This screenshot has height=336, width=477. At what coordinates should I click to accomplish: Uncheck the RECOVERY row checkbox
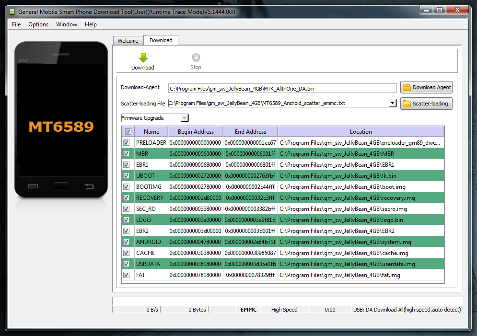click(x=126, y=197)
